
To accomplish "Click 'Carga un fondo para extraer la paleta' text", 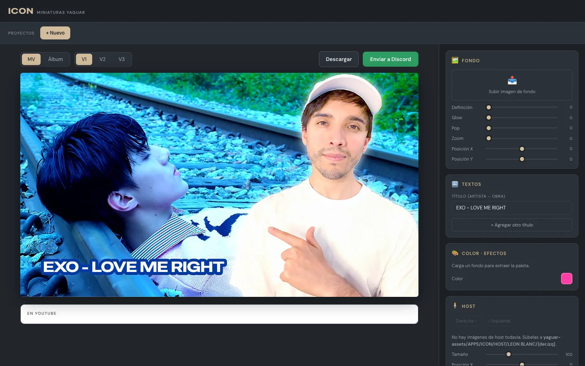I will click(x=490, y=266).
